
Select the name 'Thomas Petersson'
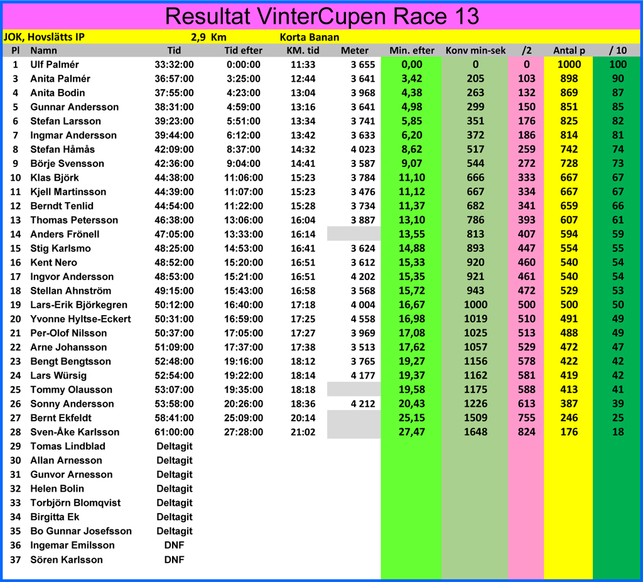pos(74,220)
